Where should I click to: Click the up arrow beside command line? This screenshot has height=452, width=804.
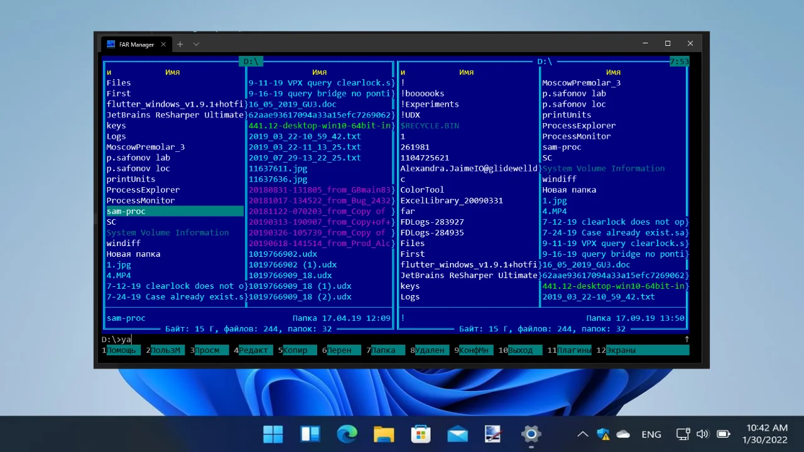tap(687, 339)
